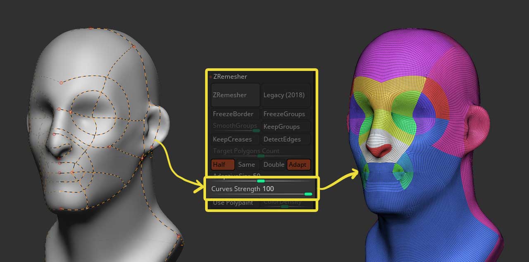This screenshot has height=262, width=529.
Task: Toggle FreezeBorder option
Action: (x=235, y=114)
